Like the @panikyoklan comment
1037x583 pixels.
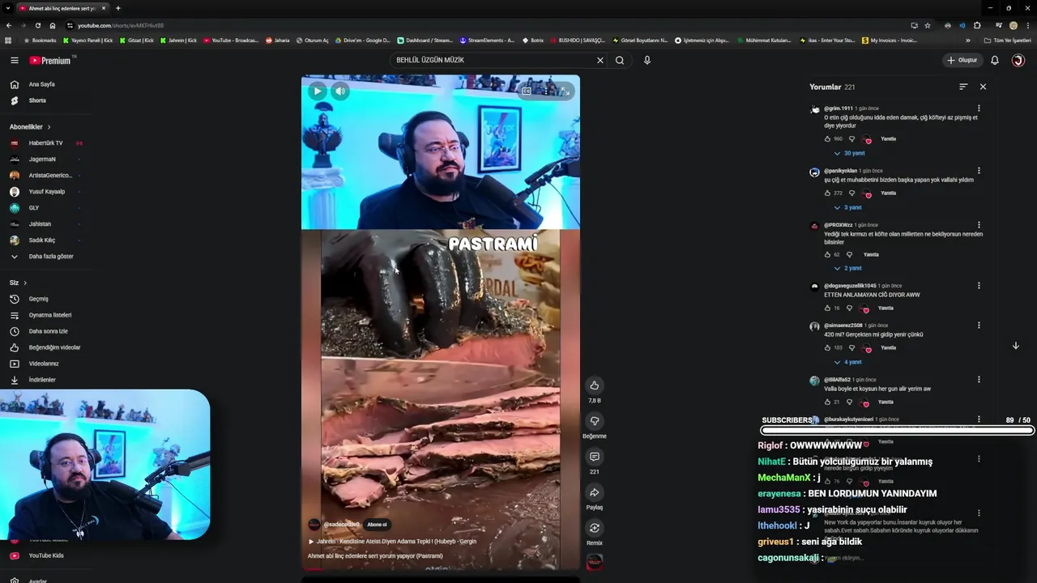point(827,193)
